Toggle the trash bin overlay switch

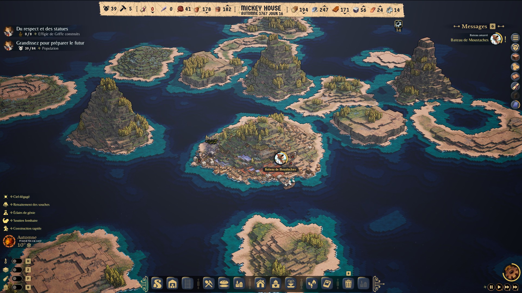tap(17, 287)
